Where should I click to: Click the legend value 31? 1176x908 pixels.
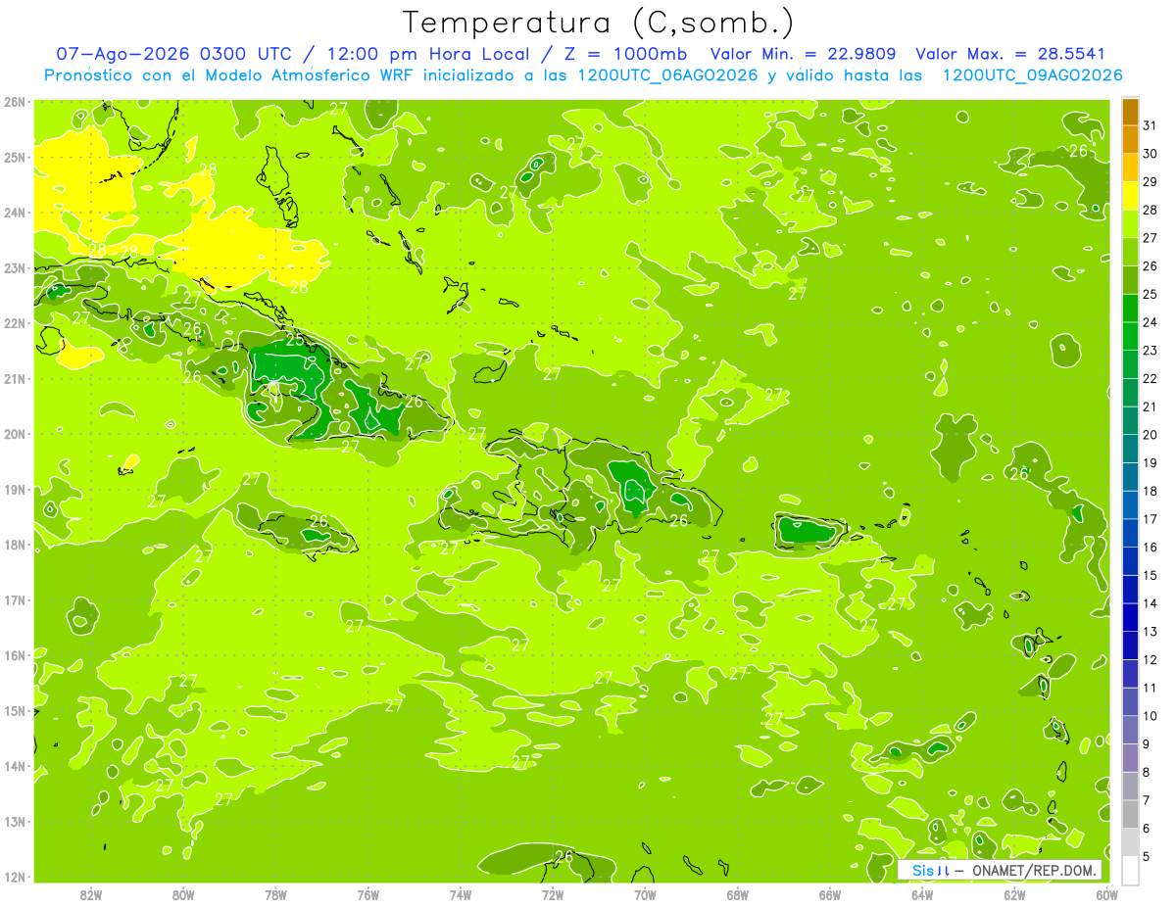pyautogui.click(x=1151, y=125)
